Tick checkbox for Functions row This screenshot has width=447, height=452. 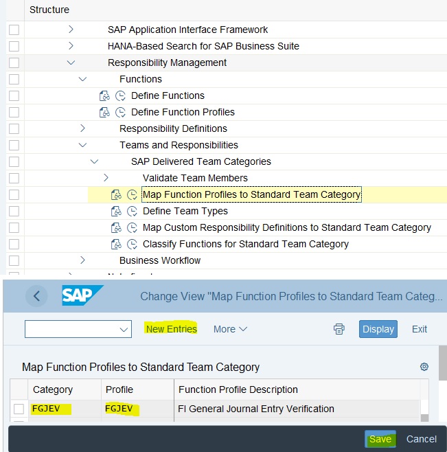(14, 79)
